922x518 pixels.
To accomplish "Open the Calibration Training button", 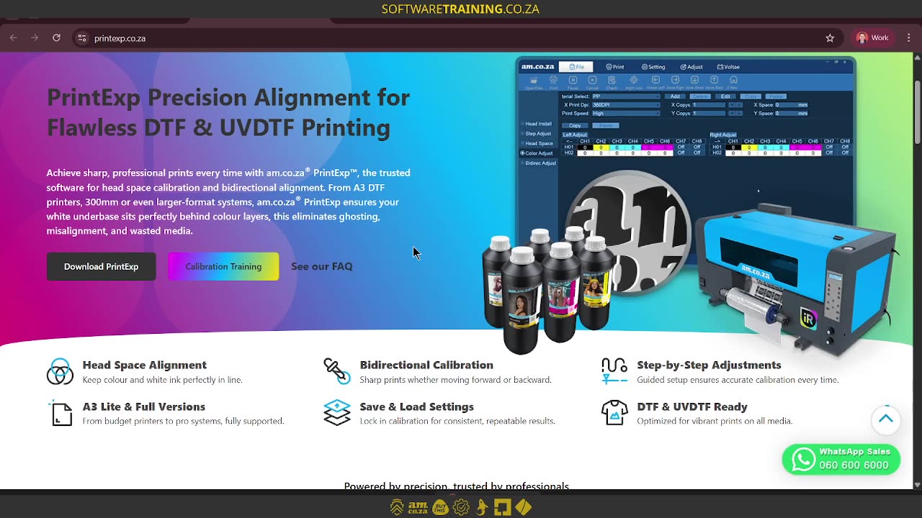I will point(223,266).
